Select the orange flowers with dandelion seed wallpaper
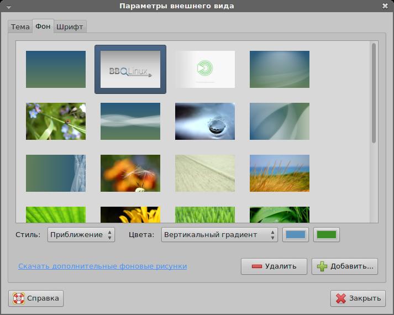394x315 pixels. pyautogui.click(x=130, y=174)
